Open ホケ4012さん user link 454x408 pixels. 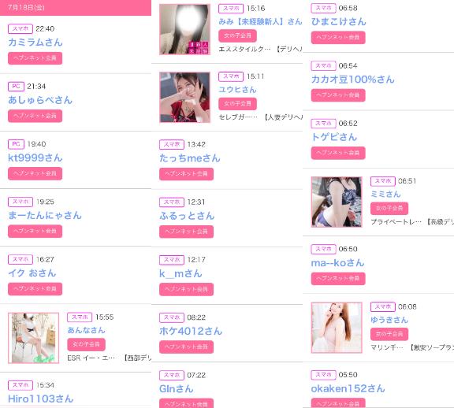click(191, 331)
